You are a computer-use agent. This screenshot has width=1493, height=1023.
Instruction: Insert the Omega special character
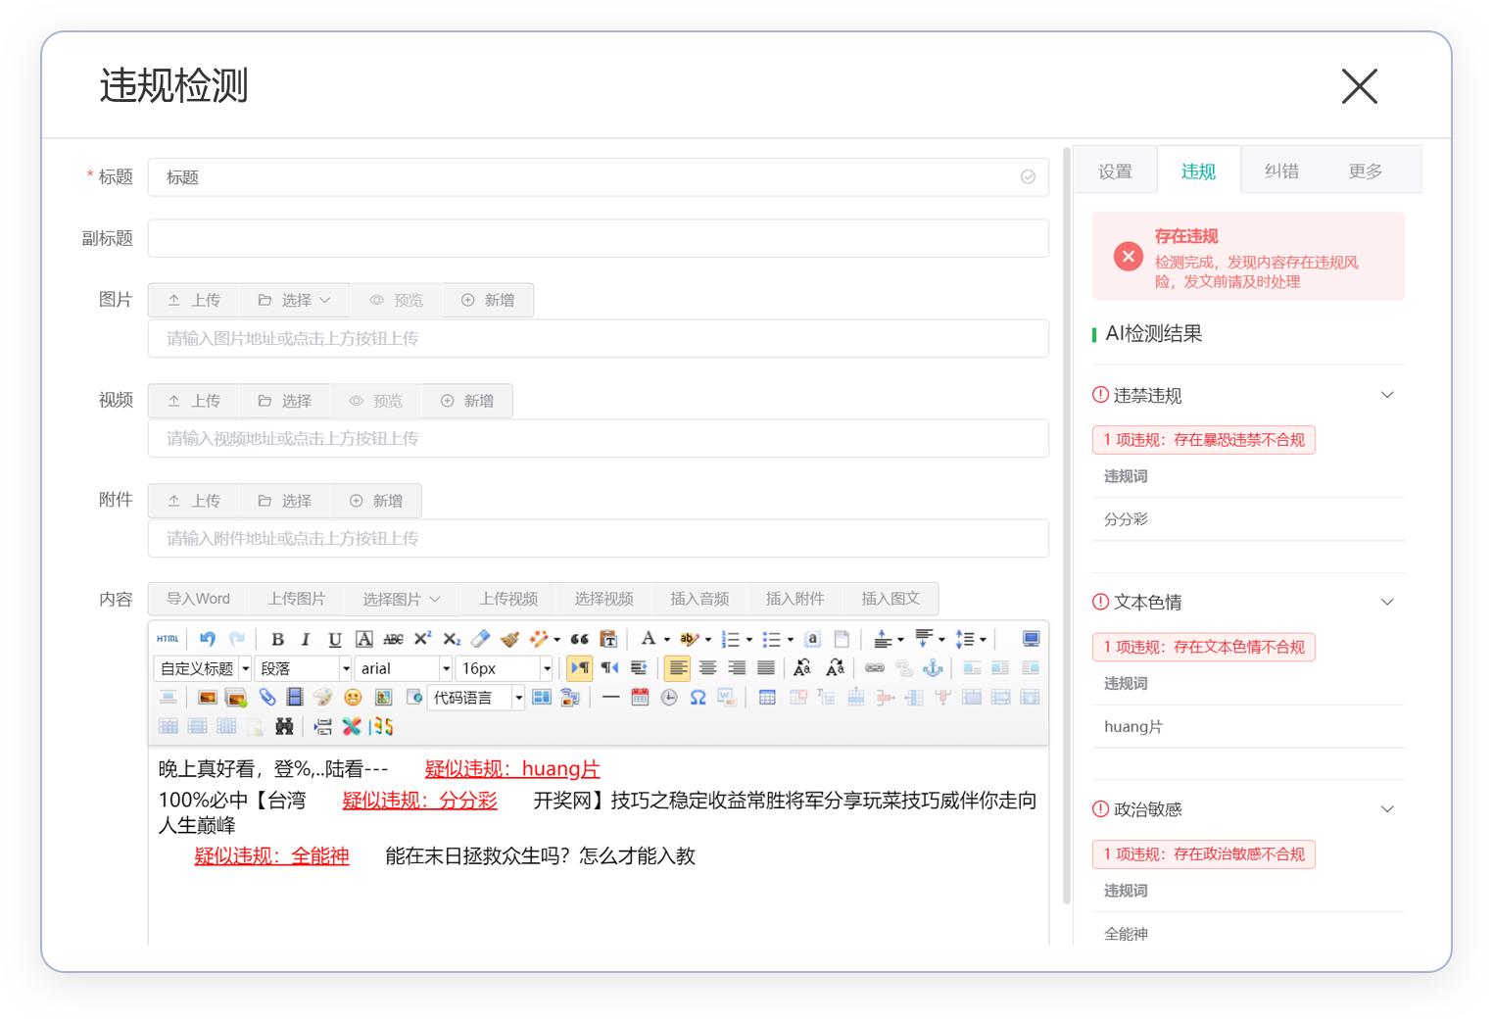[x=697, y=697]
